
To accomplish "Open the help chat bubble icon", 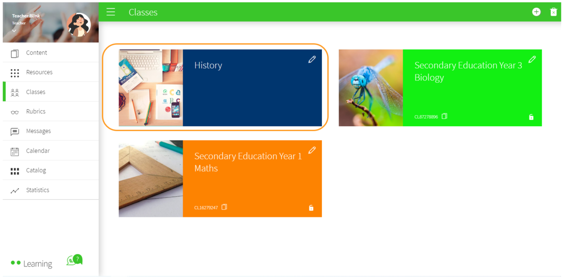I will pos(75,260).
